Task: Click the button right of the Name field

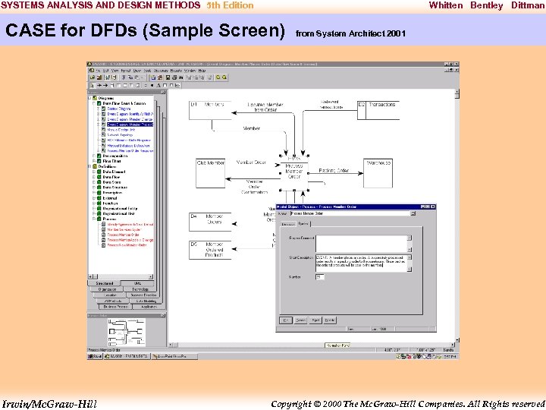Action: point(413,213)
